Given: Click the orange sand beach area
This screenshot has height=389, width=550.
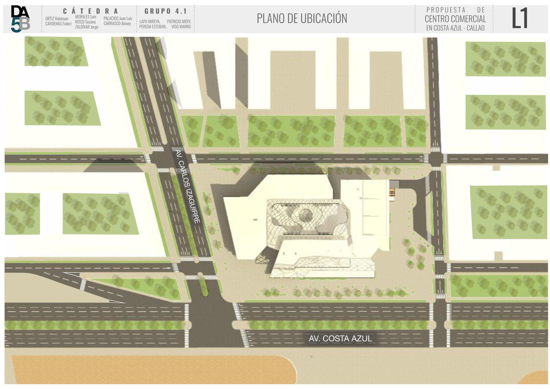Looking at the screenshot, I should click(150, 370).
